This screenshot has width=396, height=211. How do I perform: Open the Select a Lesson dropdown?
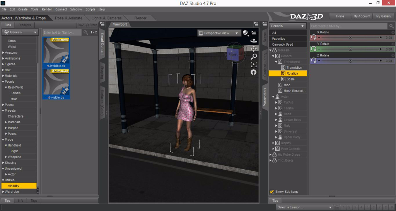[305, 207]
